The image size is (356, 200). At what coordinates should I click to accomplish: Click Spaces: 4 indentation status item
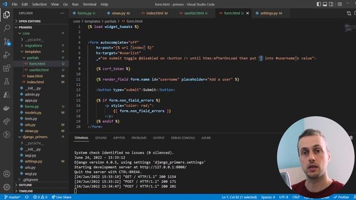[268, 197]
